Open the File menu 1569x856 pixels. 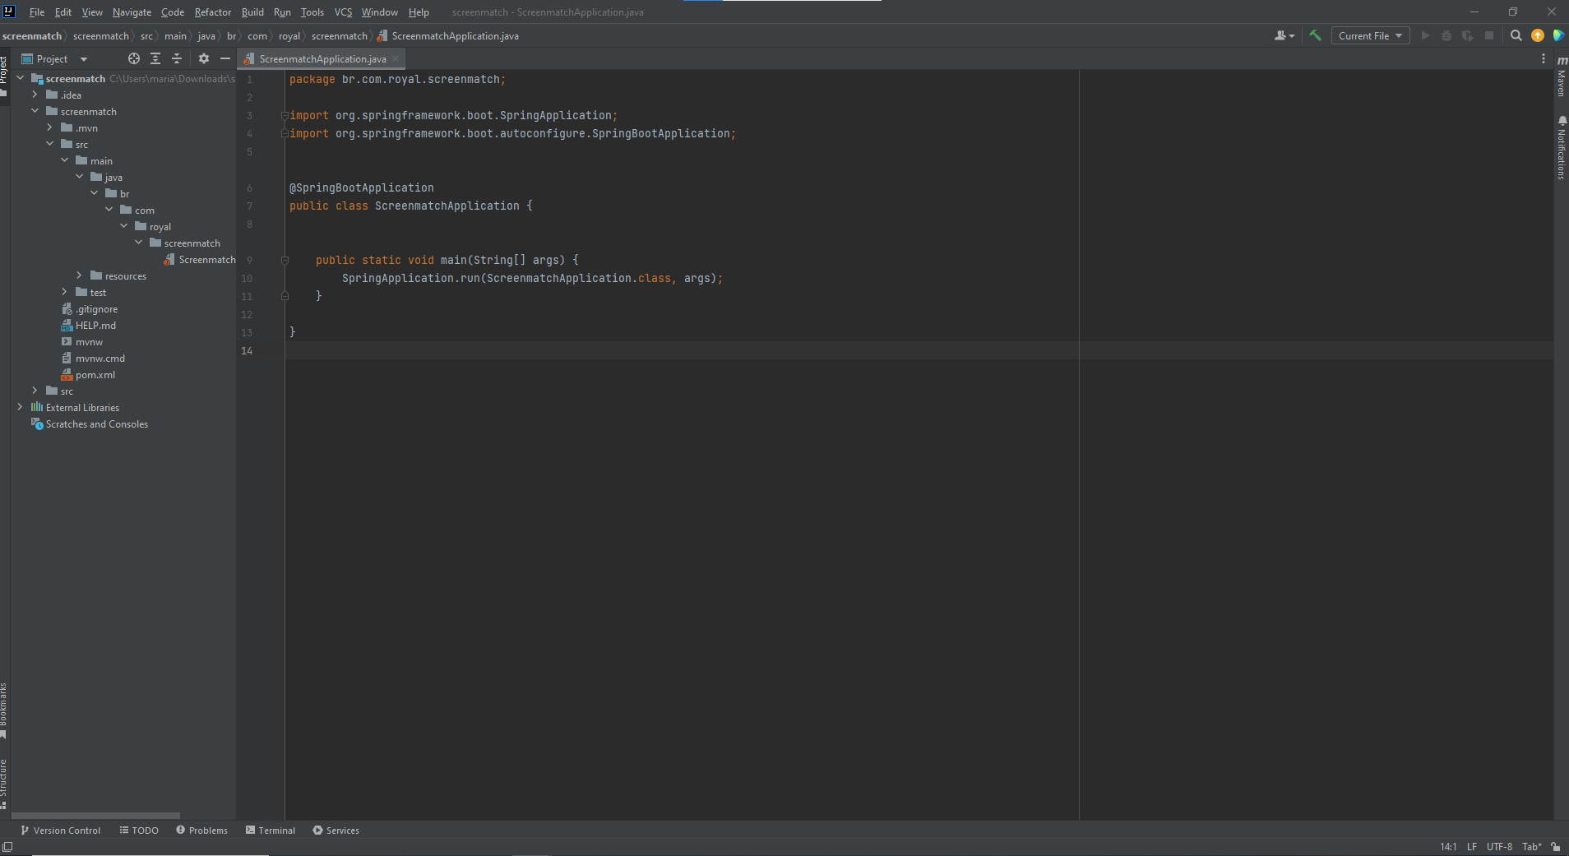37,12
